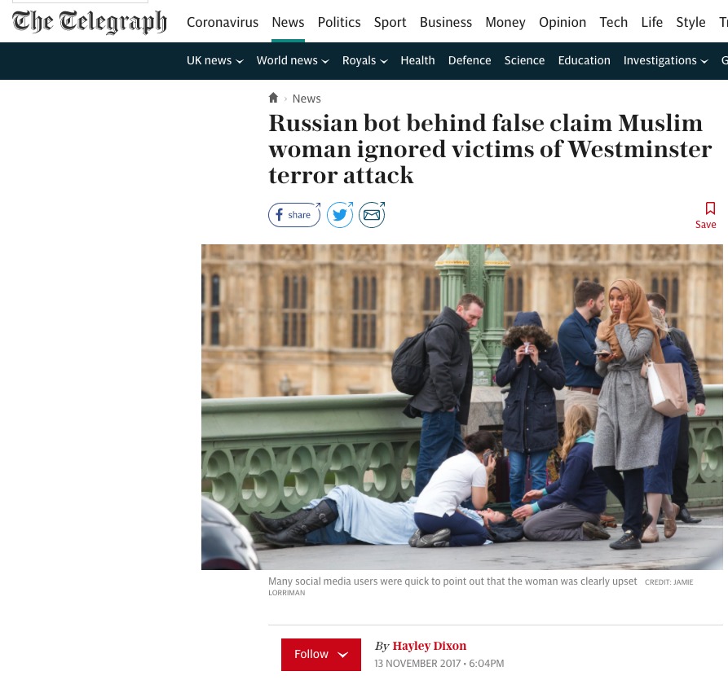Open the Follow author dropdown button
This screenshot has width=728, height=680.
click(x=321, y=654)
